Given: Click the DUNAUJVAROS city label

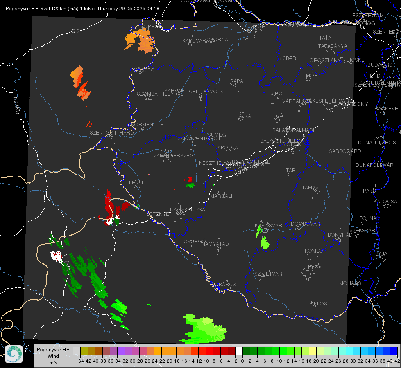Looking at the screenshot, I should [x=377, y=143].
